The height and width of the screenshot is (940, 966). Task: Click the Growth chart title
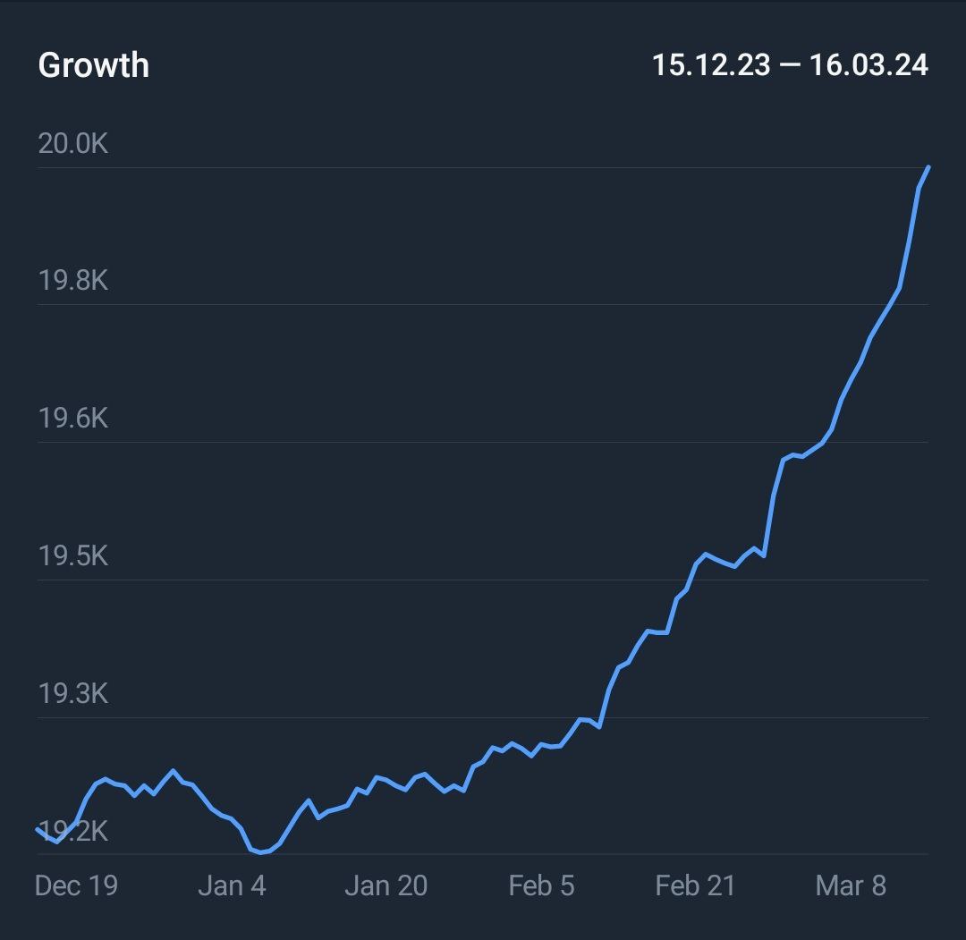(93, 65)
